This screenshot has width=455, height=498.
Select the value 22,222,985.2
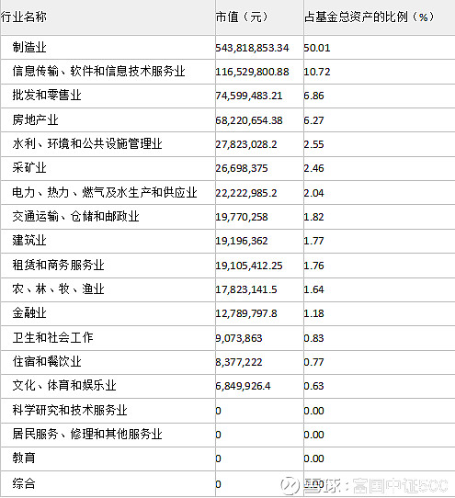(x=246, y=193)
